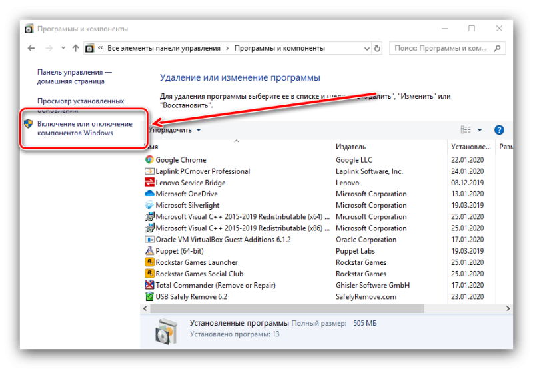Click publisher 'Google LLC' cell
This screenshot has height=369, width=533.
click(354, 160)
